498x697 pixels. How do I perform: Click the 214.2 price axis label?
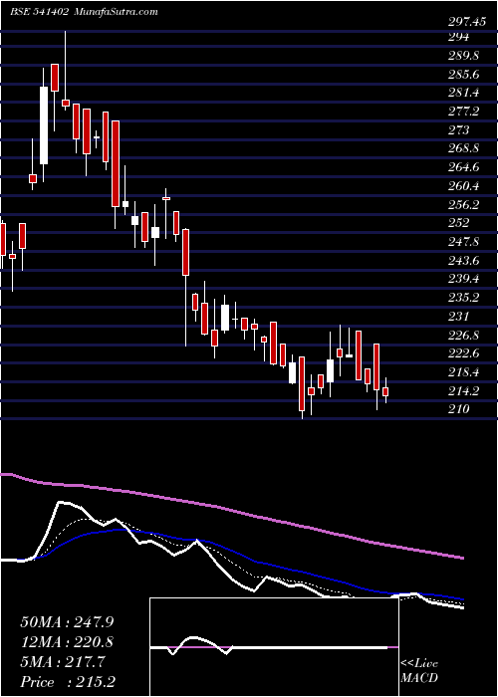(463, 391)
